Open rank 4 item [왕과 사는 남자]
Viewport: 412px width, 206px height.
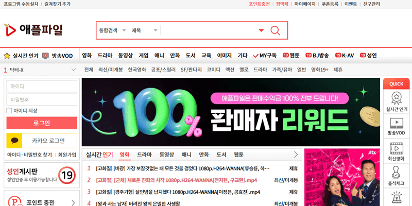(138, 203)
